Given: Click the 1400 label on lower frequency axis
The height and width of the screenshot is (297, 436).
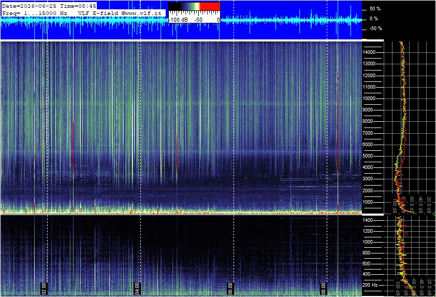Looking at the screenshot, I should point(368,220).
